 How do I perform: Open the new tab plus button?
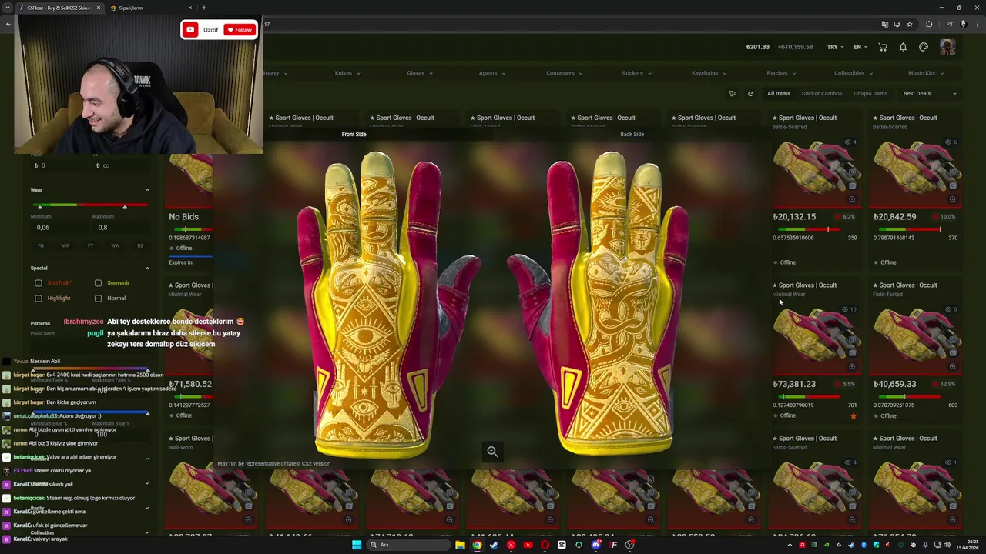point(203,8)
